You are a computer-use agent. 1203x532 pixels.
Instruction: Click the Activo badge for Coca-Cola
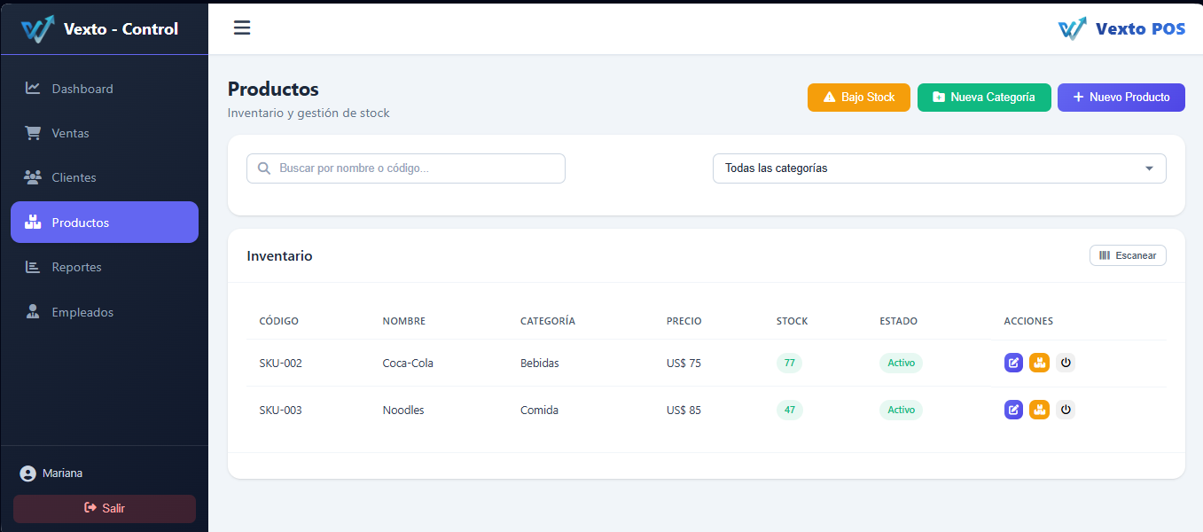pyautogui.click(x=901, y=363)
